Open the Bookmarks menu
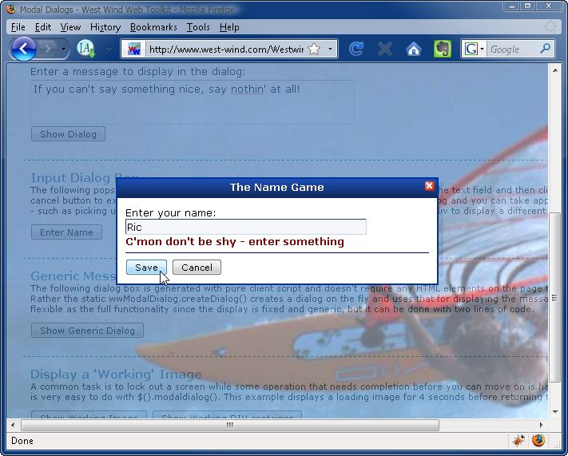 click(153, 27)
